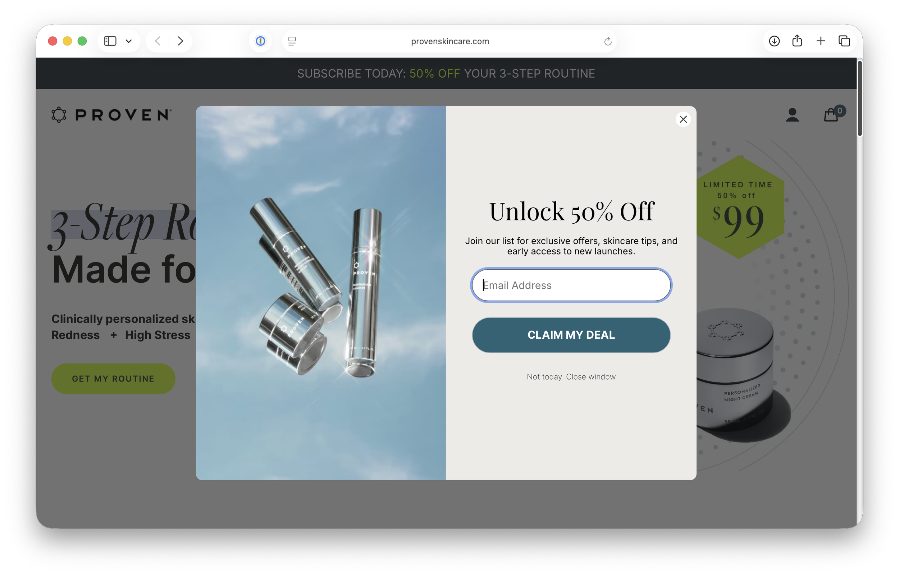Reload the page with the refresh icon
The width and height of the screenshot is (899, 576).
(608, 41)
